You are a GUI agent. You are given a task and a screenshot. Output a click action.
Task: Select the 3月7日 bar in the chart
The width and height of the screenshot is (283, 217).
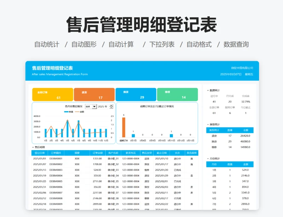(133, 136)
